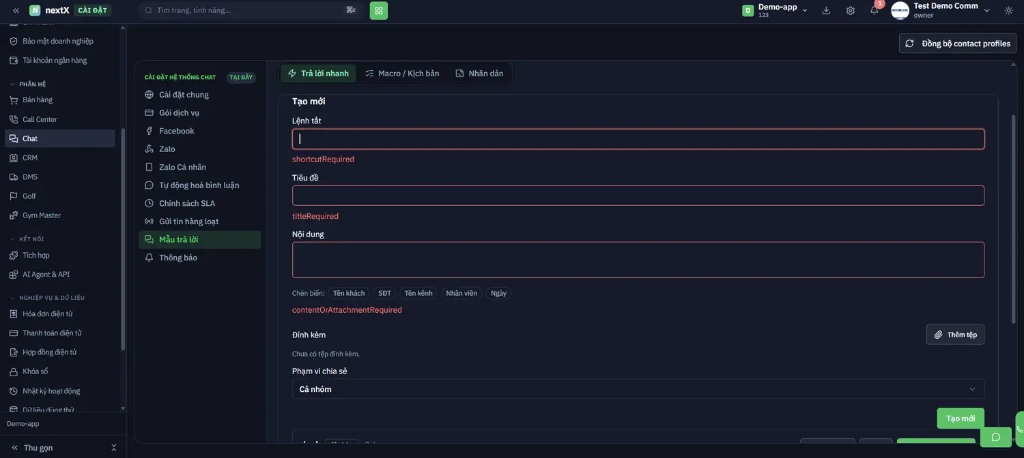Click the top search box
Viewport: 1024px width, 458px height.
coord(250,10)
